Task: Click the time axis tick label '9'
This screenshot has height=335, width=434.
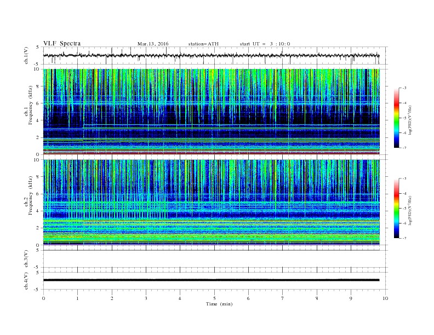Action: click(x=351, y=298)
